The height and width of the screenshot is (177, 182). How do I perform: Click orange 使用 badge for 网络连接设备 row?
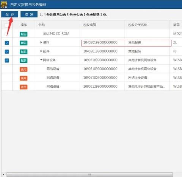(x=24, y=78)
